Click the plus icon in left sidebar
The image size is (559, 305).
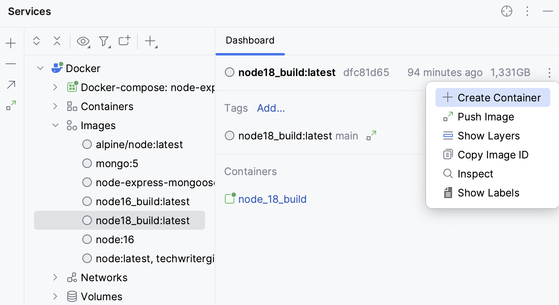[11, 43]
